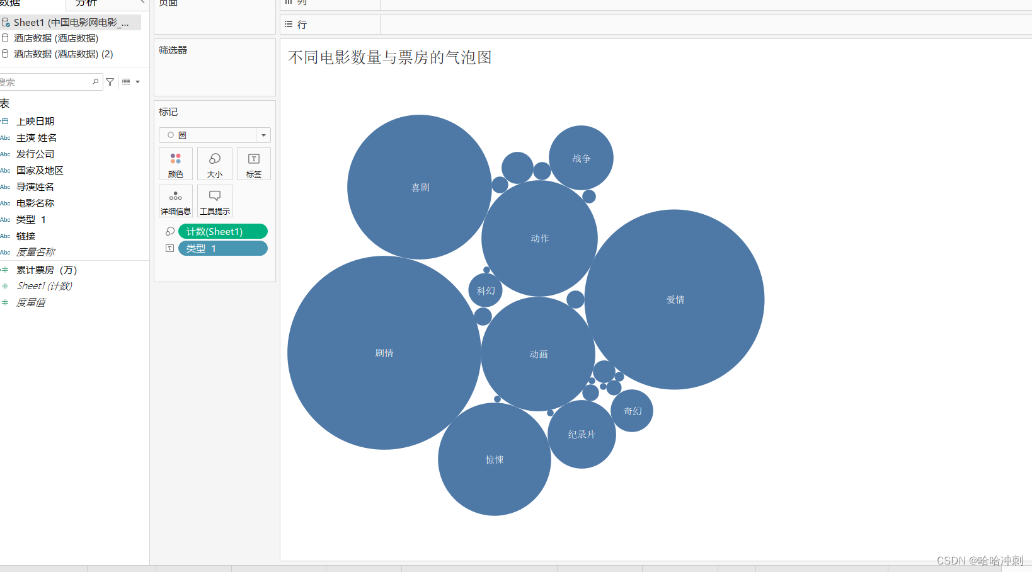Click the 计数(Sheet1) green pill
This screenshot has width=1032, height=572.
click(x=223, y=231)
